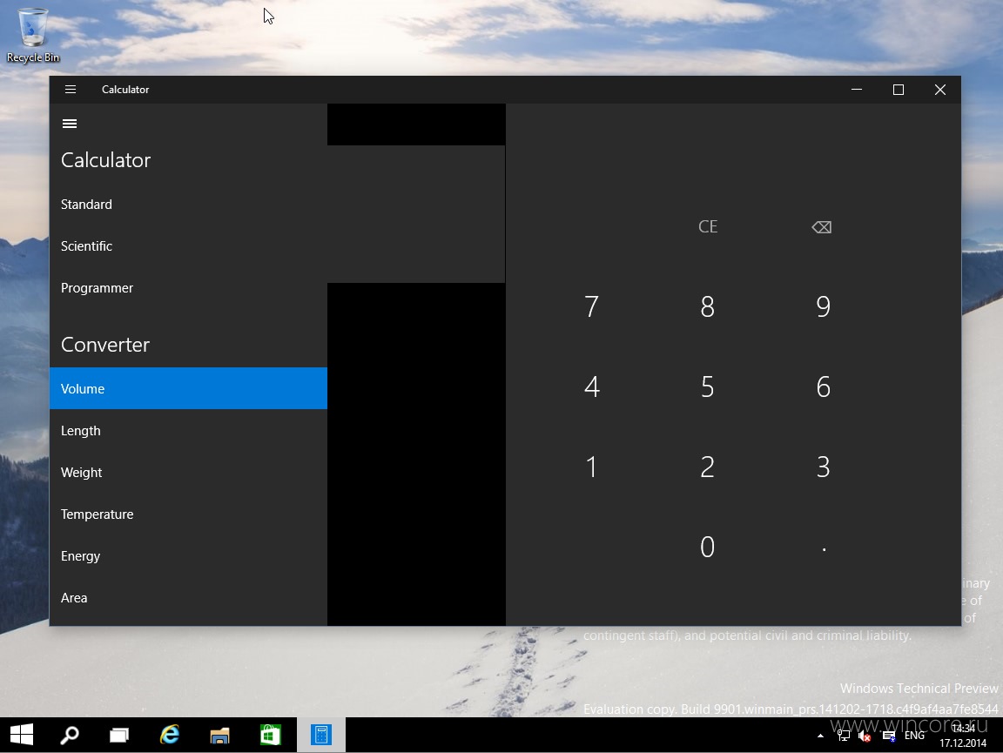Select the Energy converter
1003x753 pixels.
tap(188, 556)
